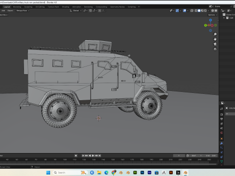Click the blue Z axis on navigation gizmo

pos(211,20)
